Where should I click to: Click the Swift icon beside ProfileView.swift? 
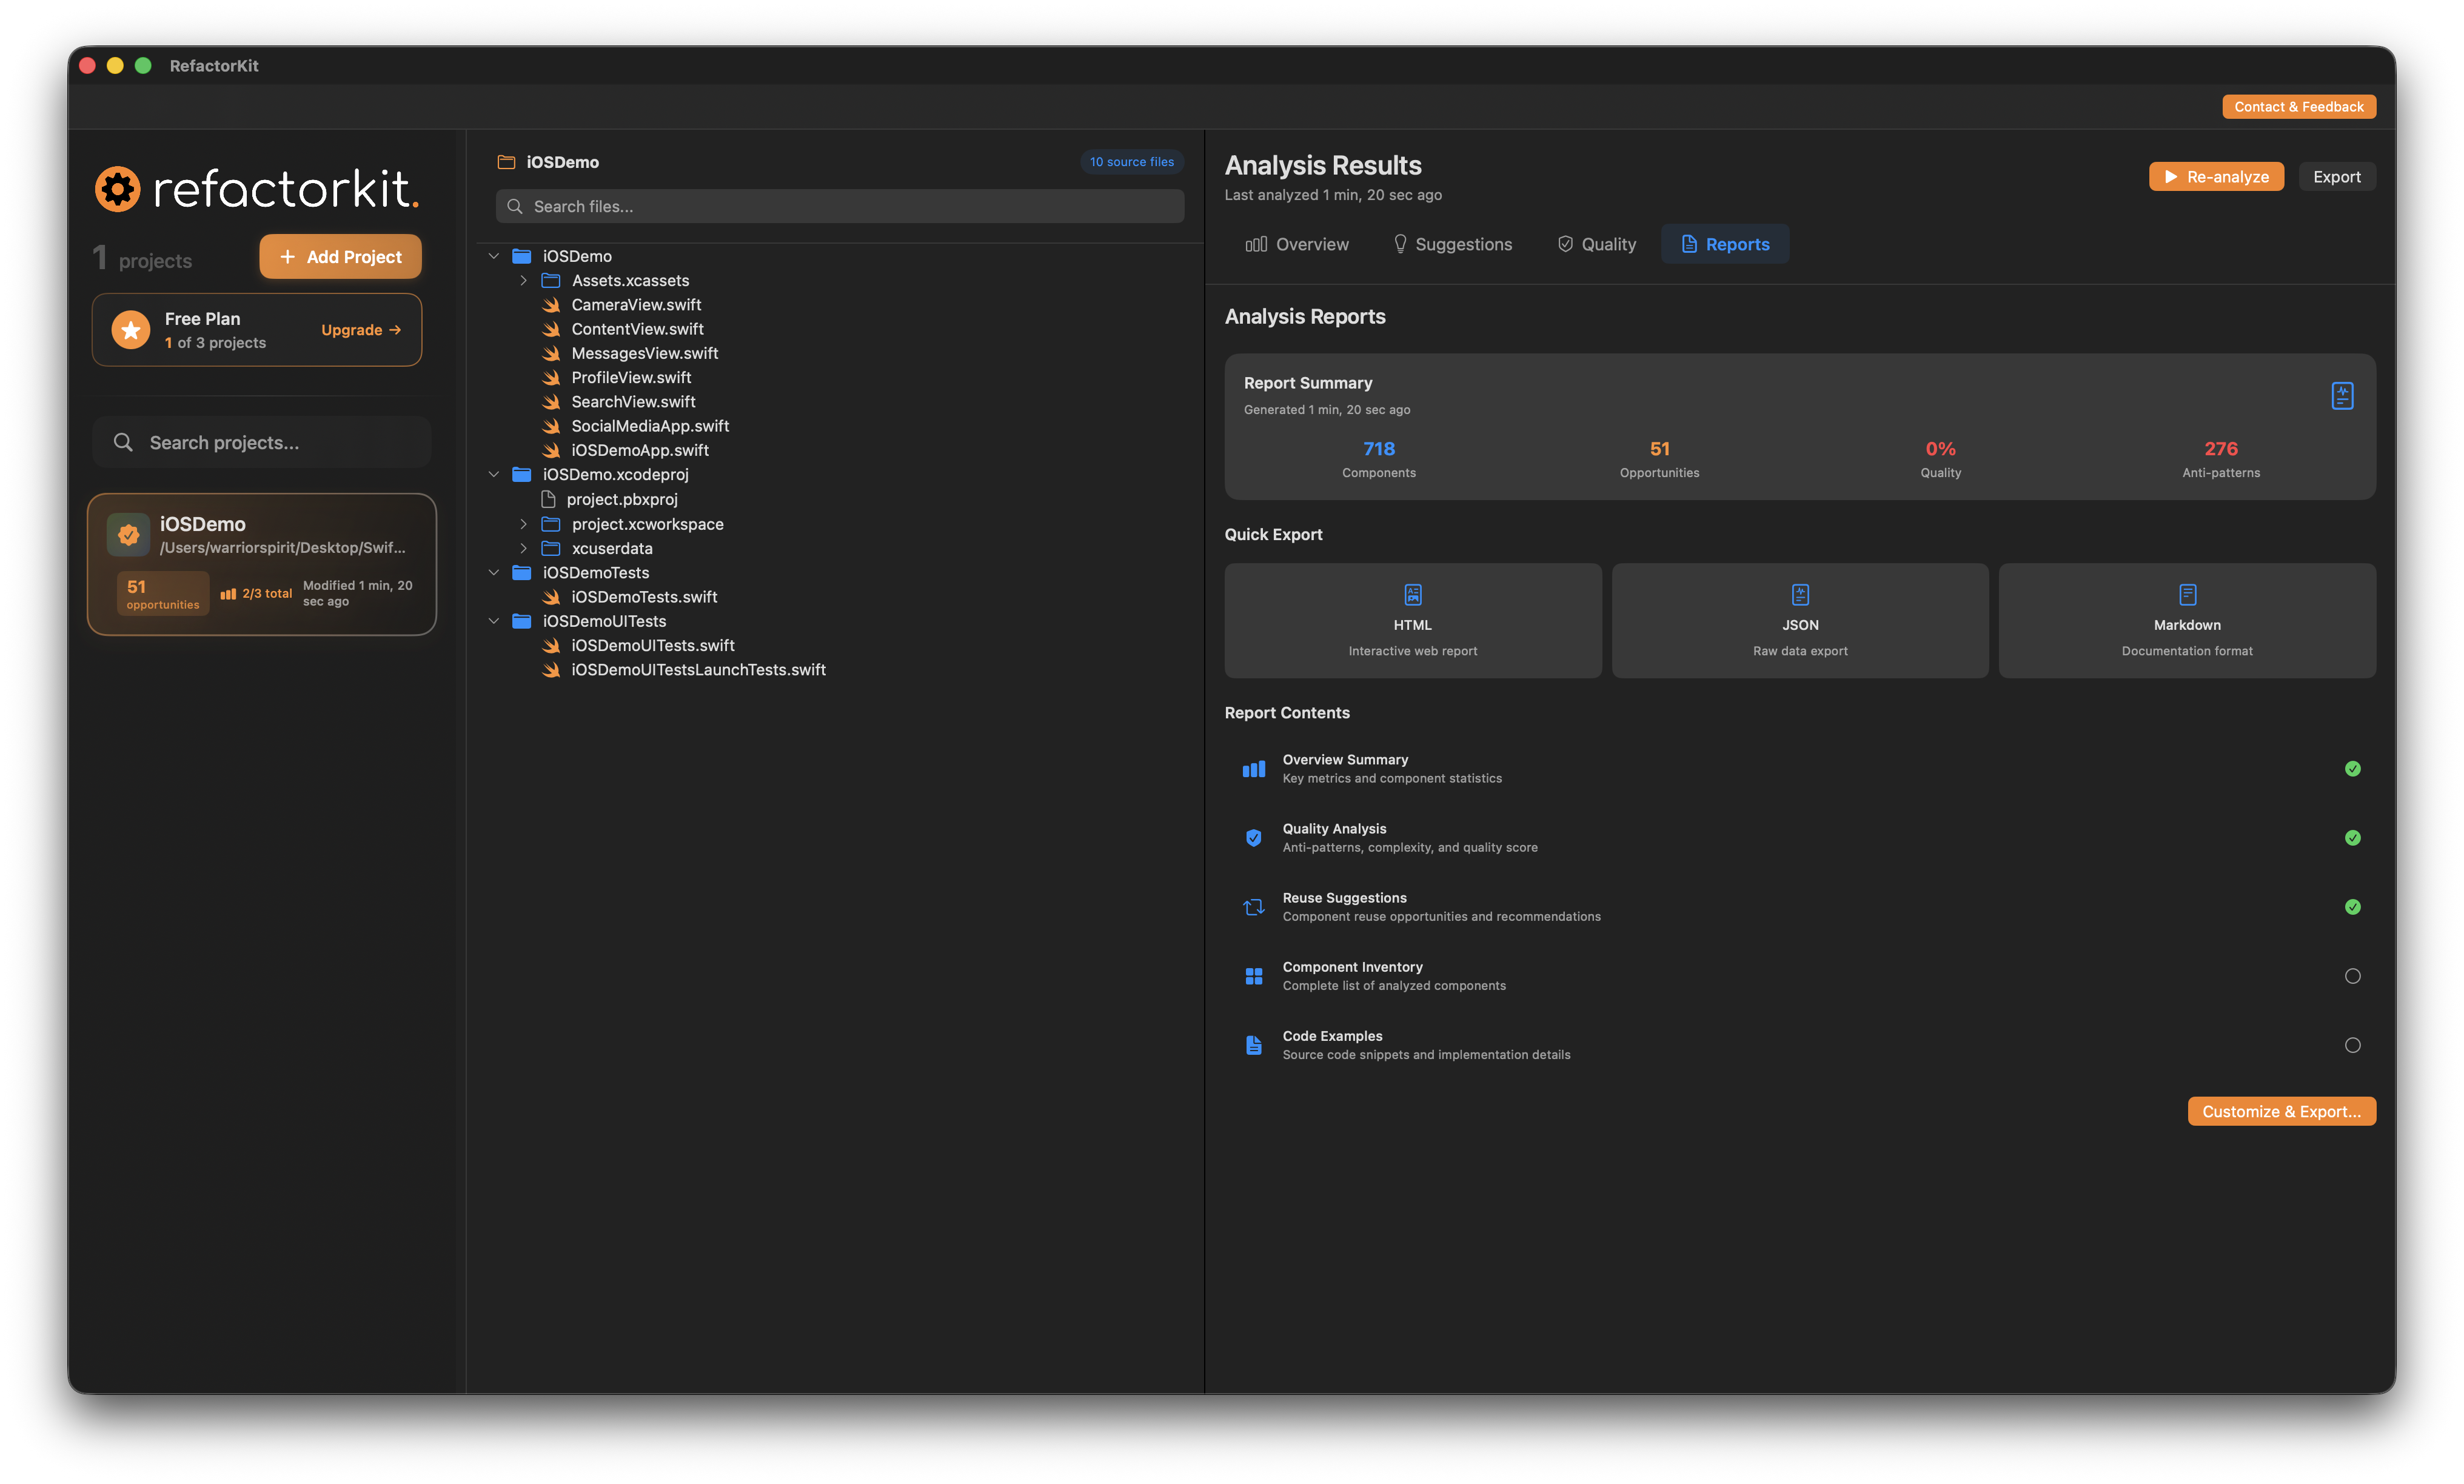pos(551,378)
